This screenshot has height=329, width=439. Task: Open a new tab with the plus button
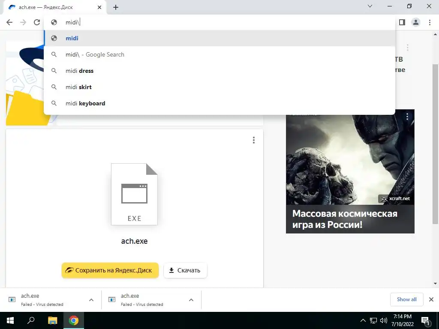[x=116, y=7]
